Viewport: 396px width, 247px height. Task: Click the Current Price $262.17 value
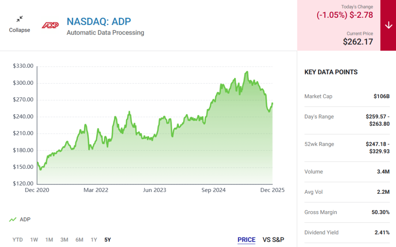pyautogui.click(x=358, y=42)
